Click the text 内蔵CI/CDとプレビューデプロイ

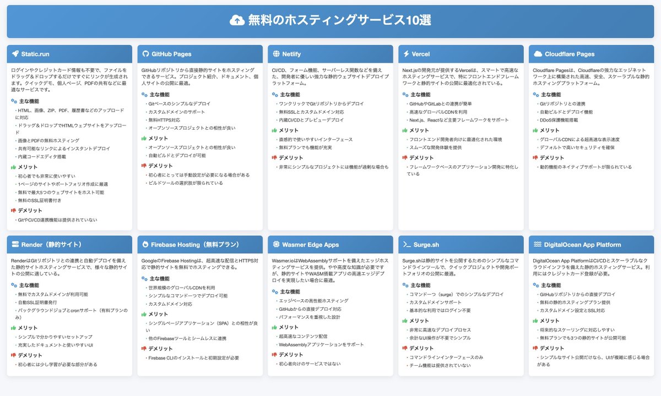311,119
